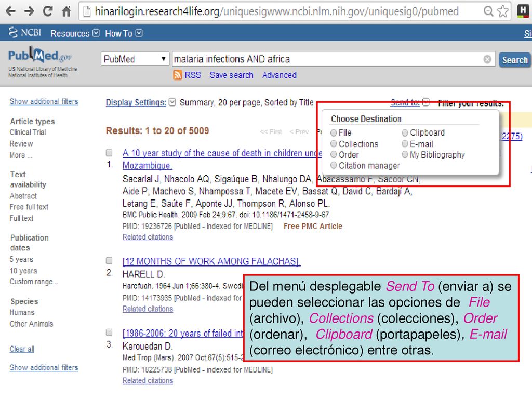532x399 pixels.
Task: Open the PubMed database dropdown
Action: tap(135, 59)
